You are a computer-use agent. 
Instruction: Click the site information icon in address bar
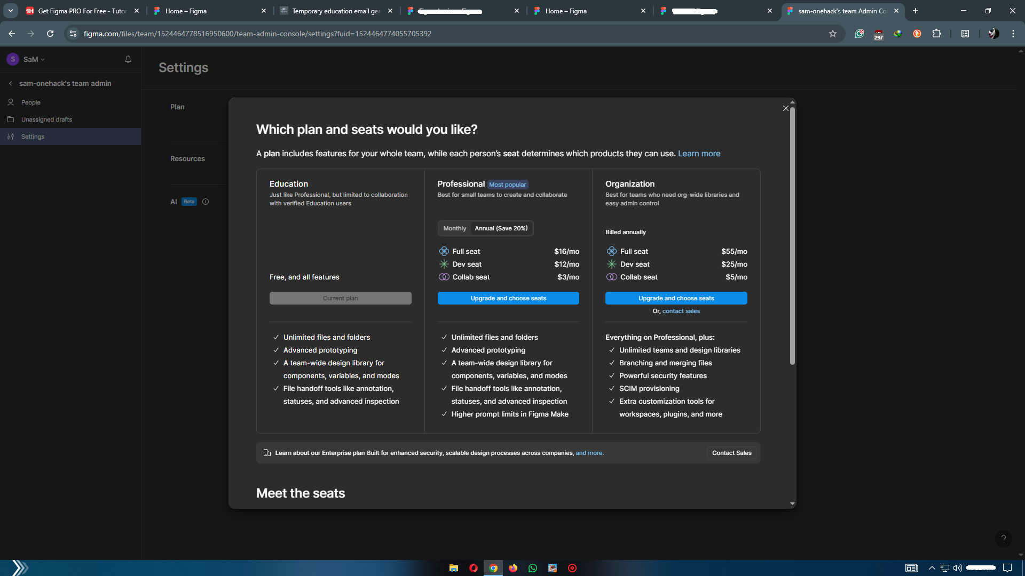[x=73, y=34]
